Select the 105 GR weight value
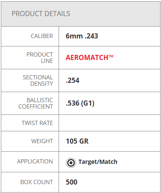 tap(77, 141)
